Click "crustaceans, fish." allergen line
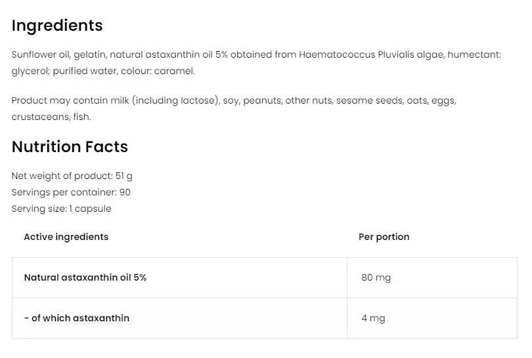 51,117
